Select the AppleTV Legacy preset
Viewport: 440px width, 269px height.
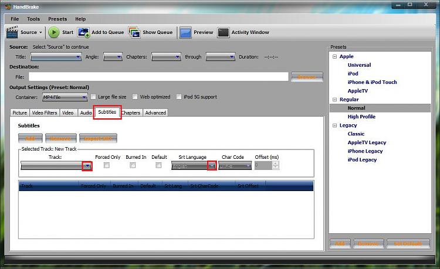pos(367,142)
